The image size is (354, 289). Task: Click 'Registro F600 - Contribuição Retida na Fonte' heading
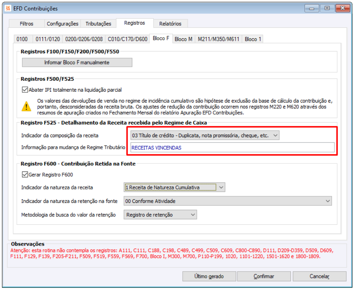tap(78, 163)
